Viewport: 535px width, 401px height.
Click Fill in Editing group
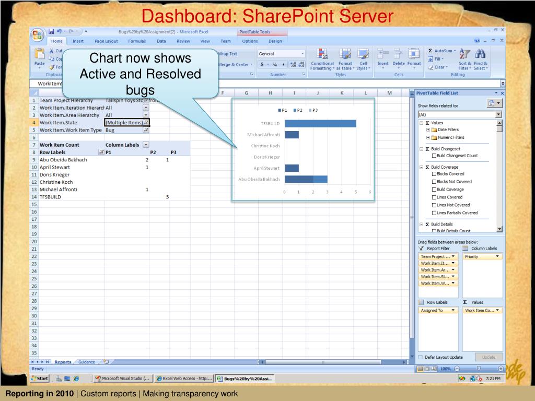click(x=436, y=59)
